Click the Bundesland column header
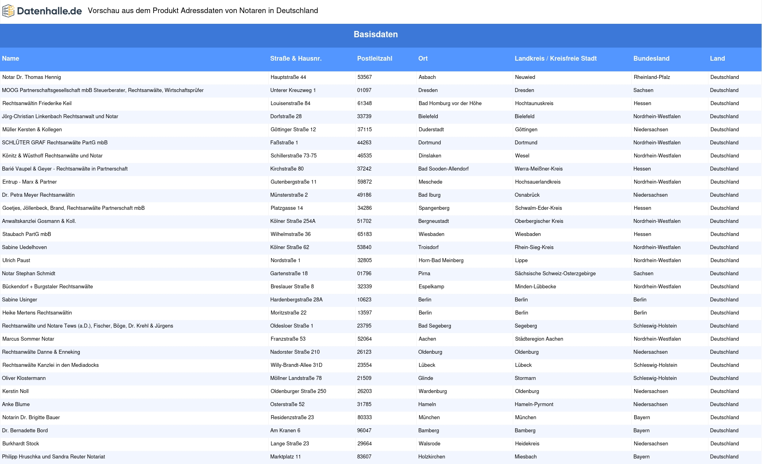The image size is (762, 464). point(651,58)
